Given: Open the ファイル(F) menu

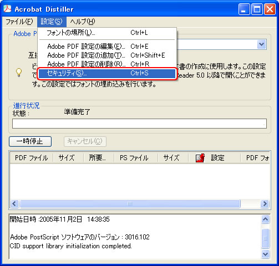Looking at the screenshot, I should tap(19, 22).
